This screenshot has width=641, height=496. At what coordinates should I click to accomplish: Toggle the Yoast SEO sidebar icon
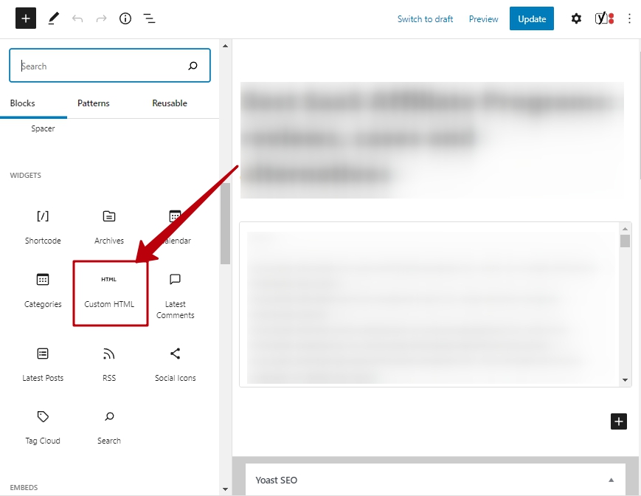604,18
